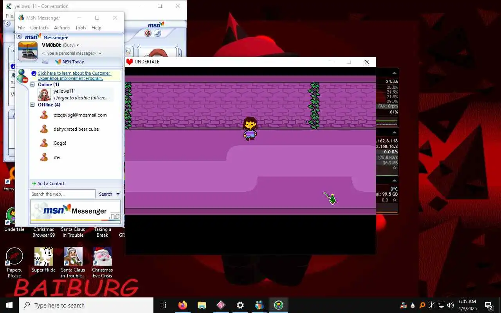
Task: Open the File menu in MSN Messenger
Action: click(x=21, y=28)
